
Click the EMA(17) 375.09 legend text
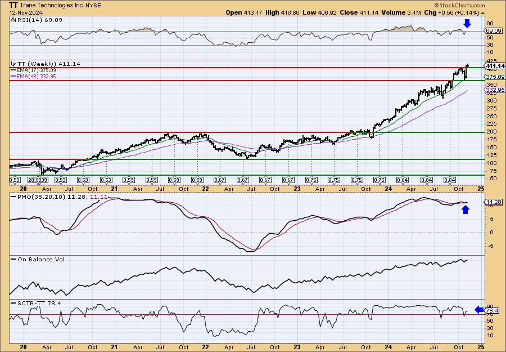click(36, 70)
